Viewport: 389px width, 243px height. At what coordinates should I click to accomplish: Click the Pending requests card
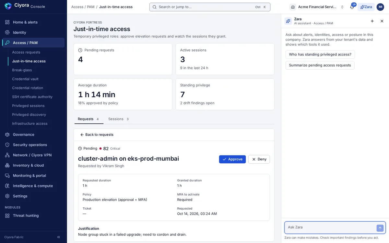point(123,59)
